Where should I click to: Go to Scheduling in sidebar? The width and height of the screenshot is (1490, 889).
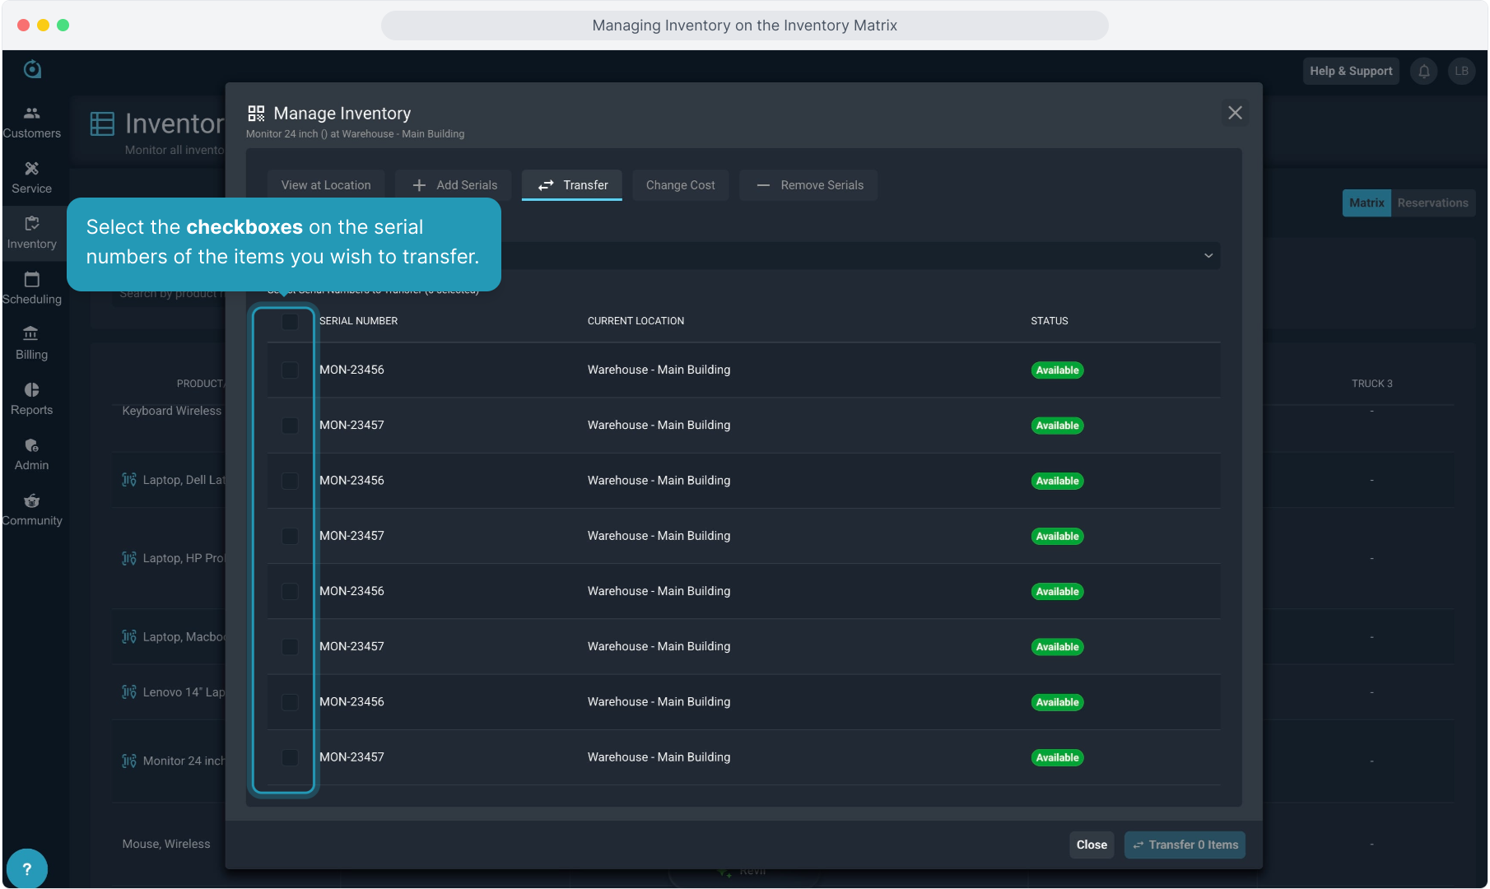[x=31, y=288]
